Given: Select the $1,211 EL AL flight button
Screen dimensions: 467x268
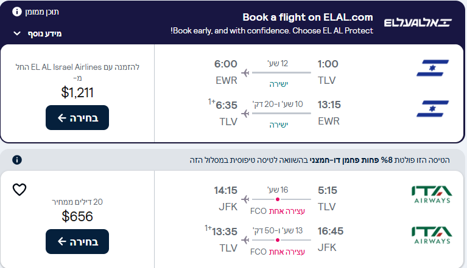Looking at the screenshot, I should (x=77, y=118).
